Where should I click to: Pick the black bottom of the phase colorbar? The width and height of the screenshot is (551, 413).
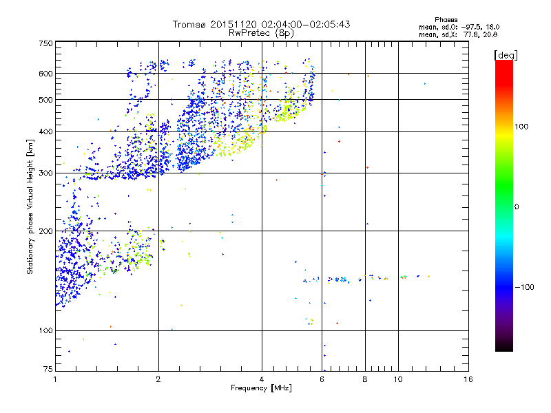click(x=504, y=348)
